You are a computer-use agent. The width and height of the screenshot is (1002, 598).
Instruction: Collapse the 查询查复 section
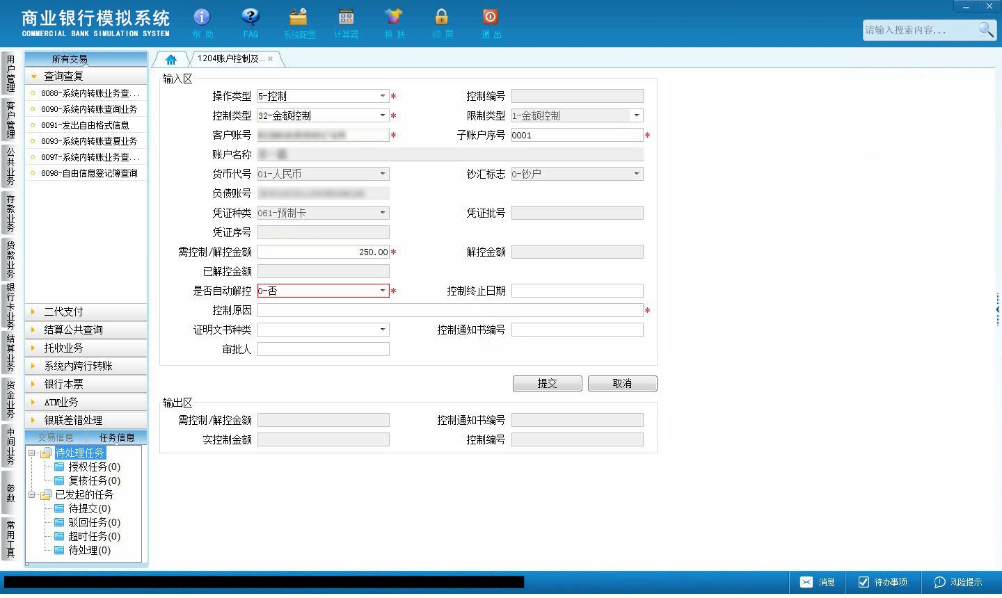(x=86, y=76)
